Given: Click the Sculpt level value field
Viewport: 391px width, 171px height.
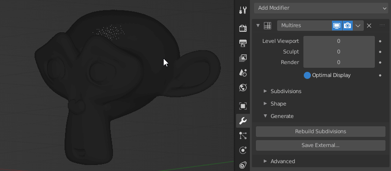Looking at the screenshot, I should pyautogui.click(x=339, y=52).
